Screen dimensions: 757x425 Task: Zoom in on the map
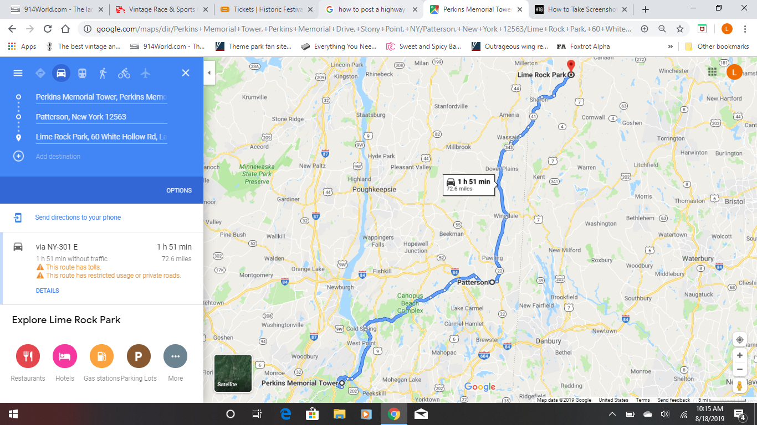click(739, 355)
